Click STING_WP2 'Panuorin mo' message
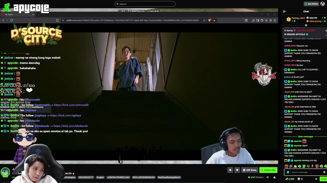This screenshot has height=183, width=327. coord(296,46)
